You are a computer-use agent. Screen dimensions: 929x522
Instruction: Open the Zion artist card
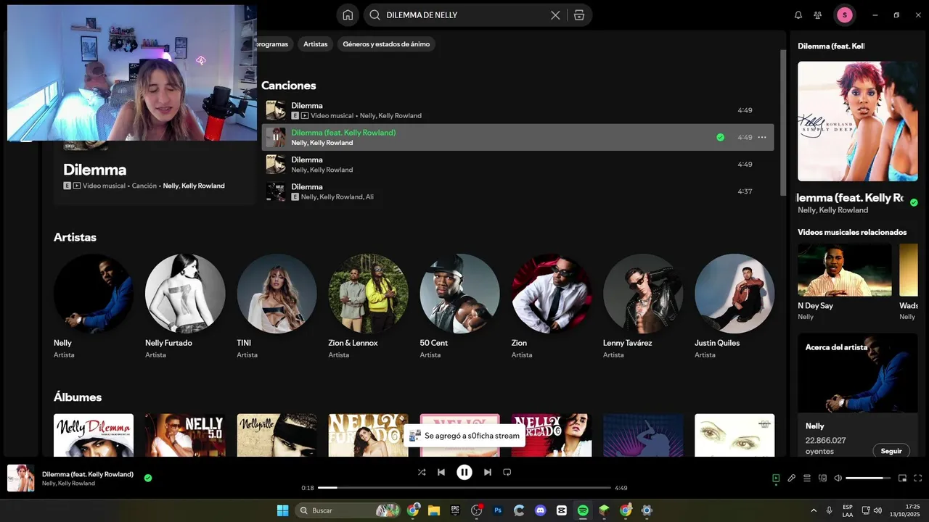[x=551, y=307]
